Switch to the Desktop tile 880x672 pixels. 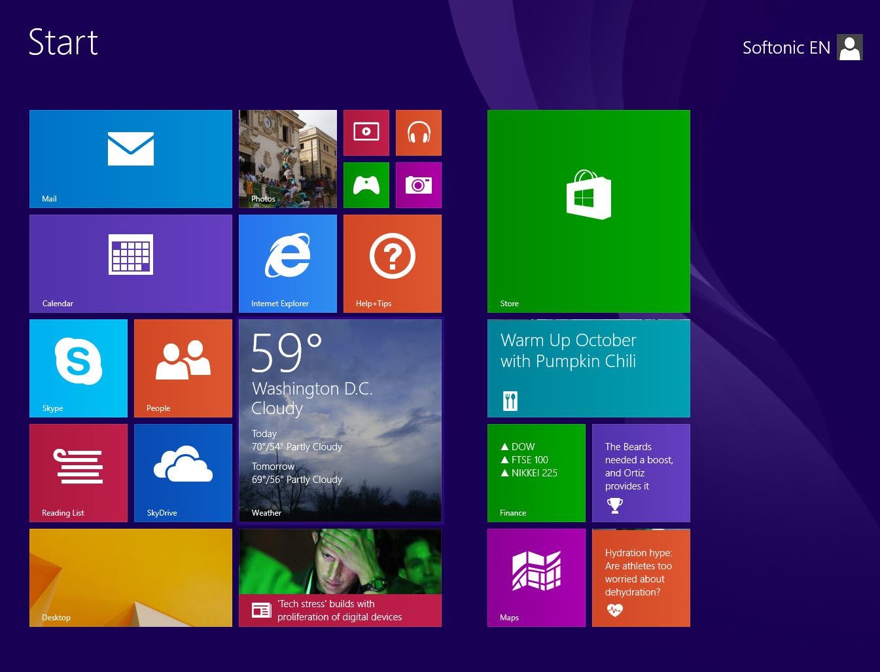coord(131,578)
